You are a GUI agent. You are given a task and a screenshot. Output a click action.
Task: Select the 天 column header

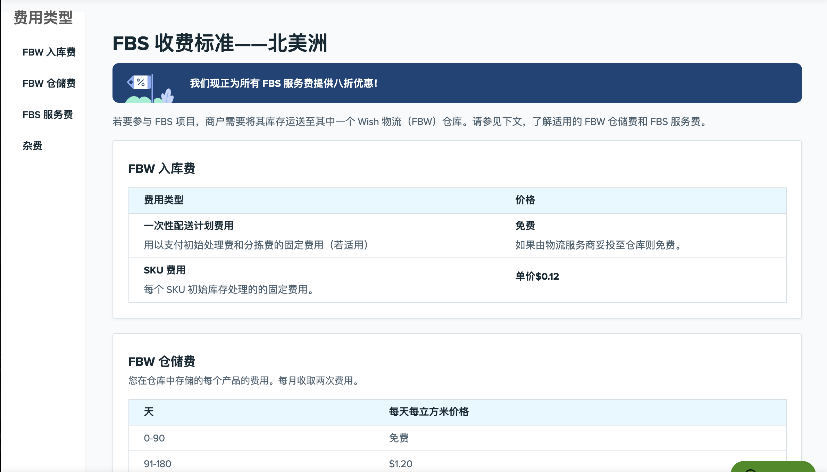[149, 412]
